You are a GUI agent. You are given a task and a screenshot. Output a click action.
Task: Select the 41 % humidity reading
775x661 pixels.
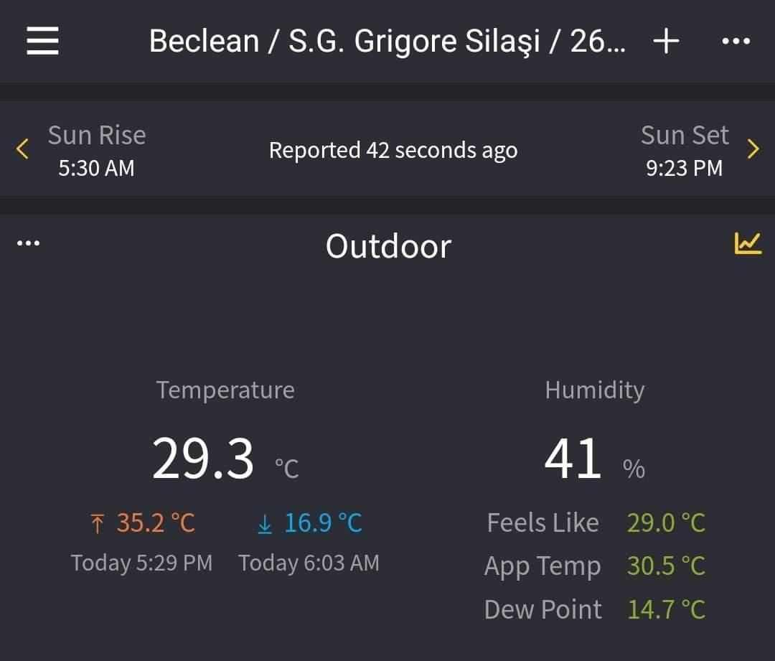(595, 459)
